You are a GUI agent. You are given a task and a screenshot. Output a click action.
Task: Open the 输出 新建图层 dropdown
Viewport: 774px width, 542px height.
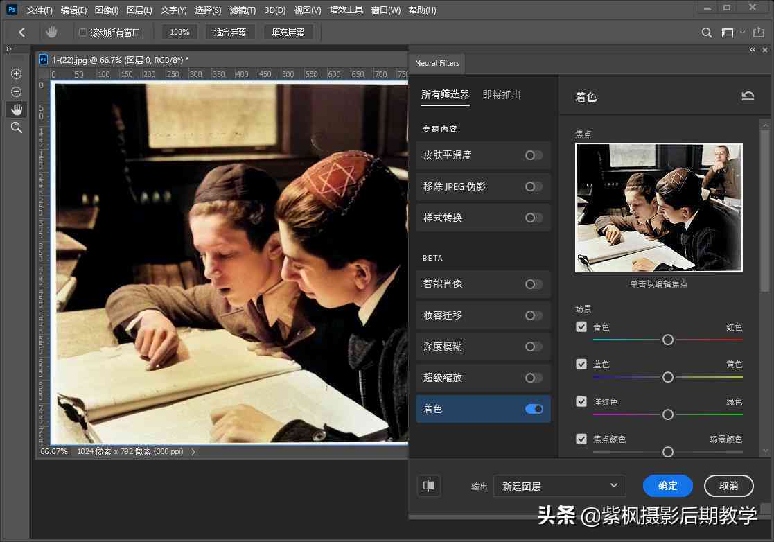click(560, 486)
